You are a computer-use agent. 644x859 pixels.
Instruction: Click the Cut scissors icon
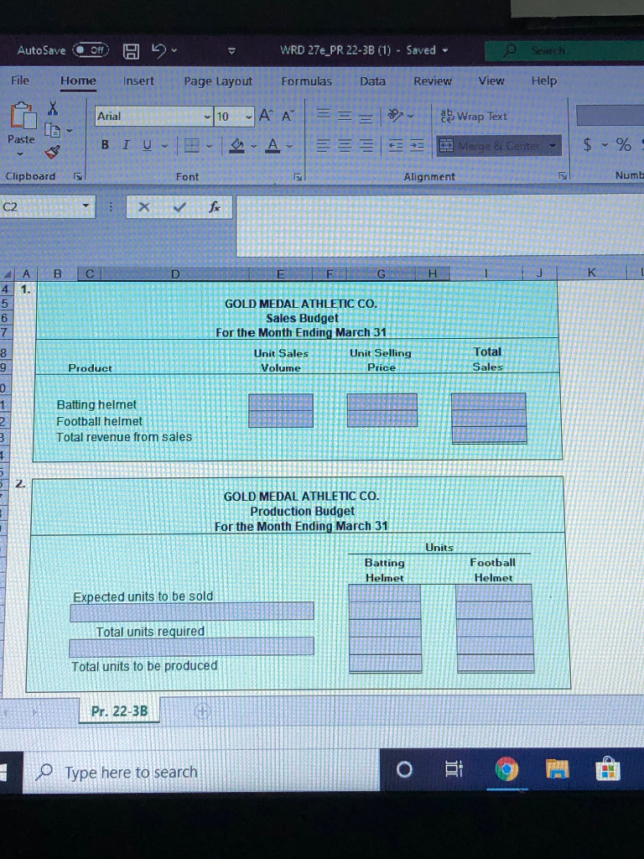pos(53,107)
